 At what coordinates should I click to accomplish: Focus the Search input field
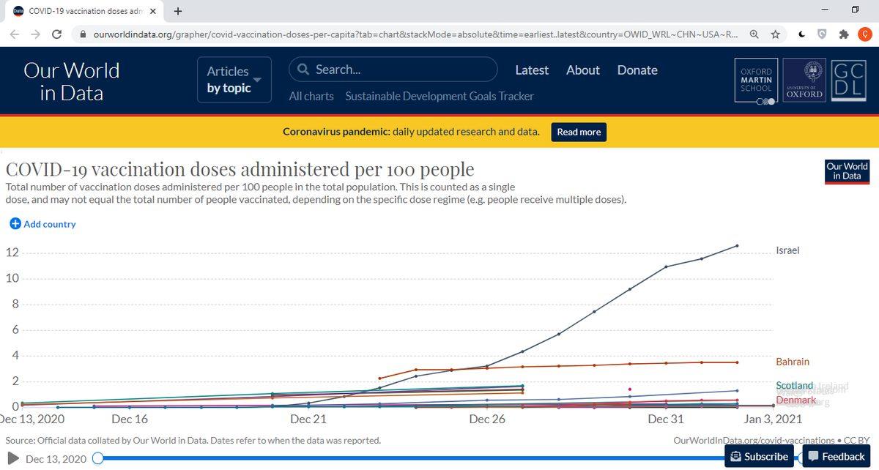(x=403, y=70)
